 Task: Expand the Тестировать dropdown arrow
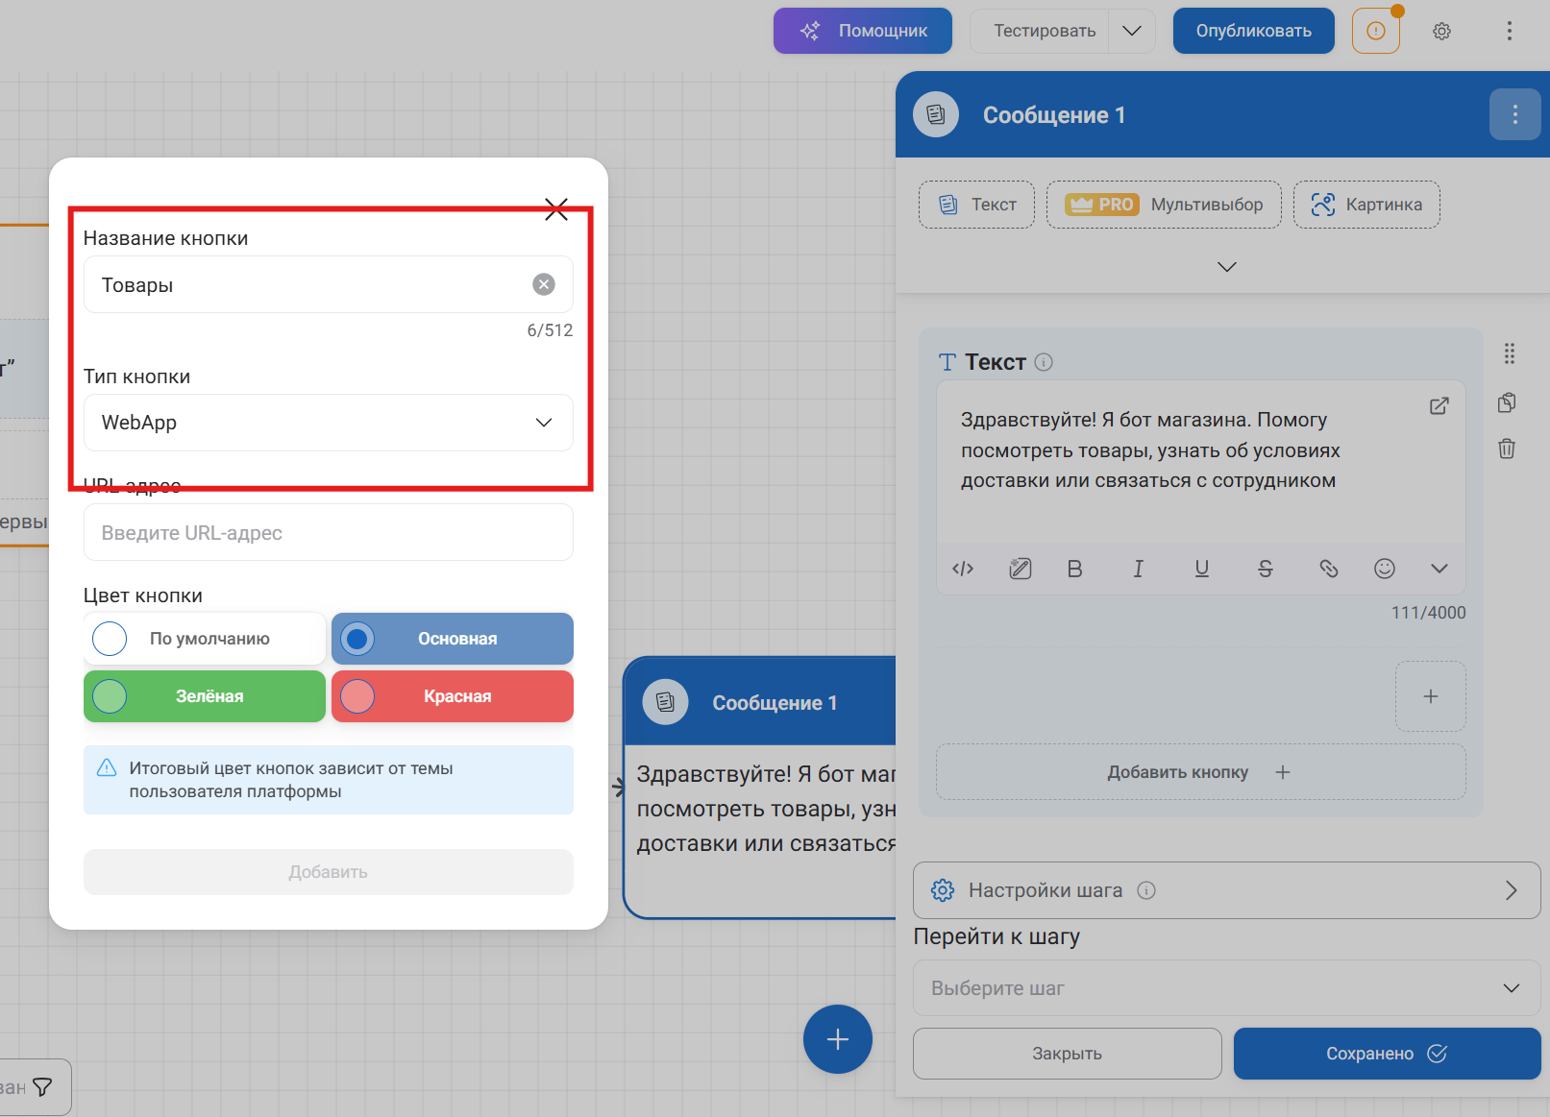tap(1132, 31)
